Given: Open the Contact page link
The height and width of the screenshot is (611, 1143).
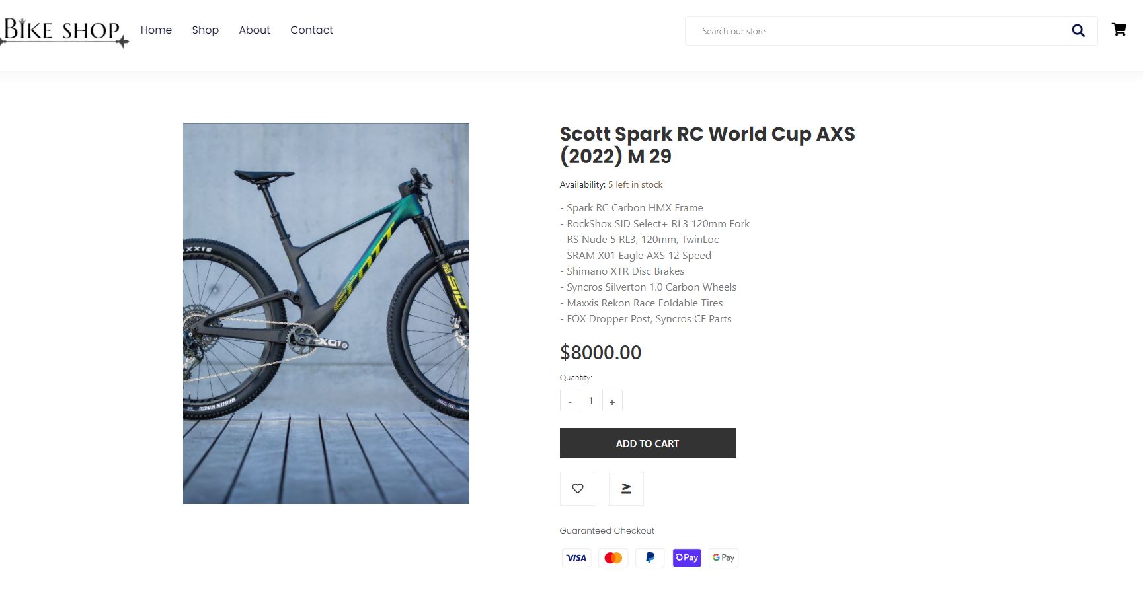Looking at the screenshot, I should tap(311, 30).
